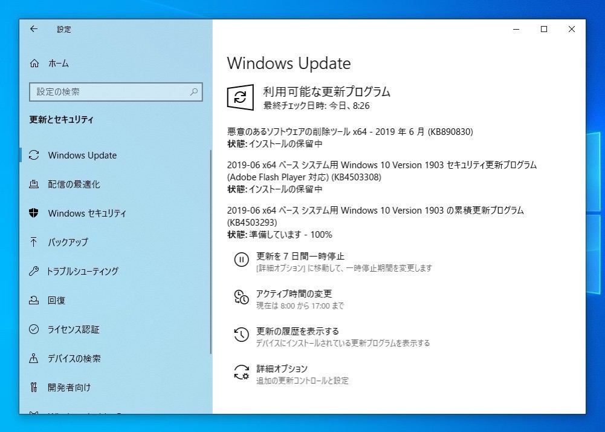Open ライセンス認証 page
Image resolution: width=605 pixels, height=432 pixels.
pyautogui.click(x=74, y=329)
